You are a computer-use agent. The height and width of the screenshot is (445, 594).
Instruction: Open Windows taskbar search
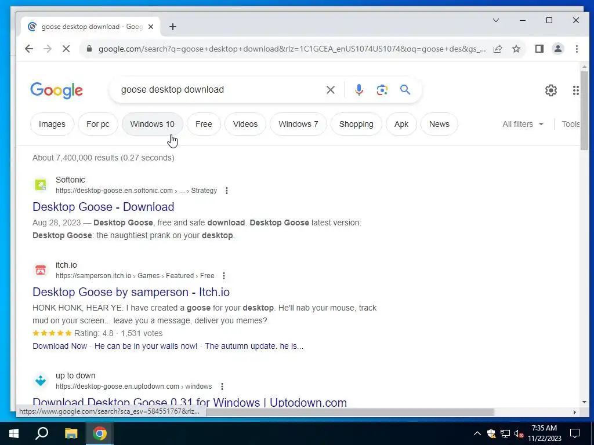click(x=42, y=433)
